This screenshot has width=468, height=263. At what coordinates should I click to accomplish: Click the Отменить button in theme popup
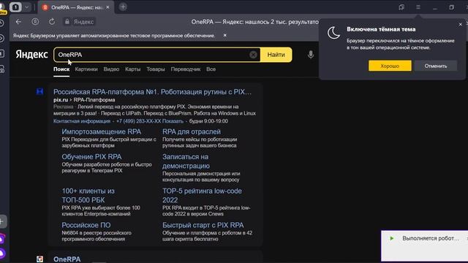pyautogui.click(x=436, y=66)
